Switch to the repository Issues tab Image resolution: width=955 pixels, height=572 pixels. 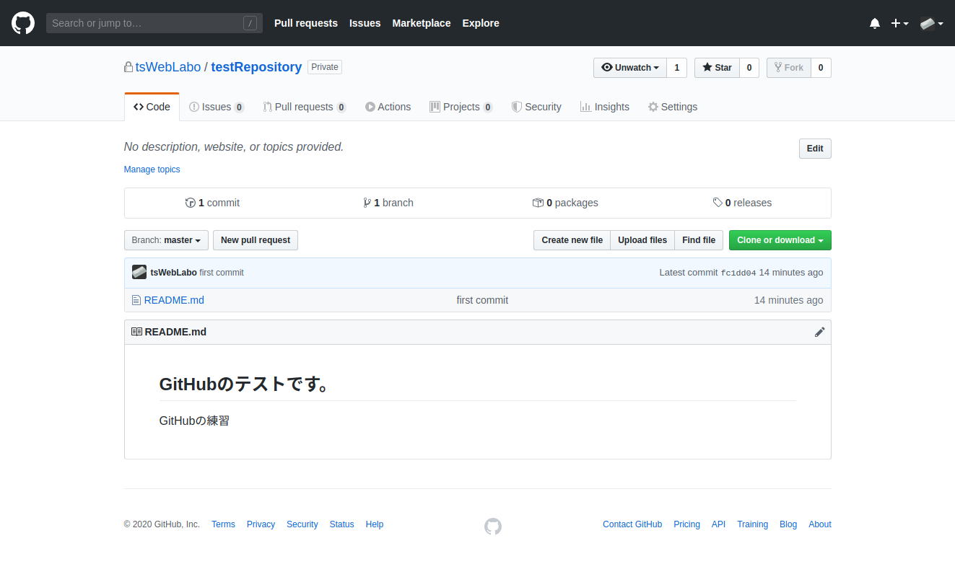217,107
